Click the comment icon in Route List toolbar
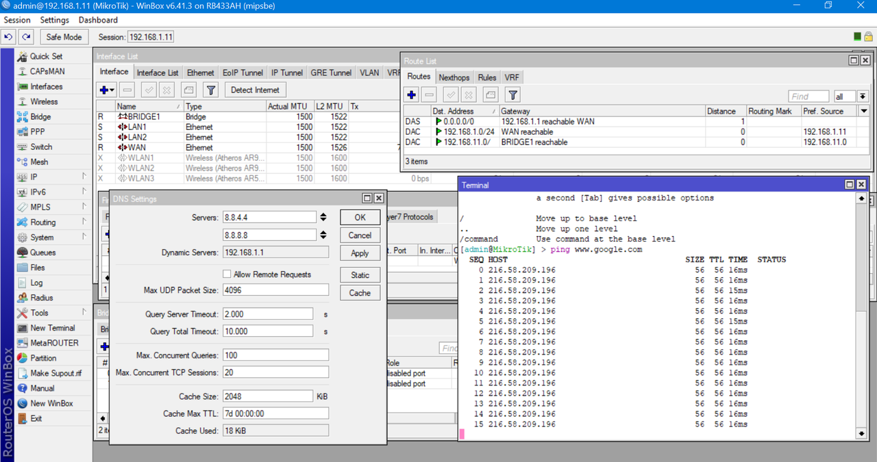The image size is (877, 462). pos(490,95)
